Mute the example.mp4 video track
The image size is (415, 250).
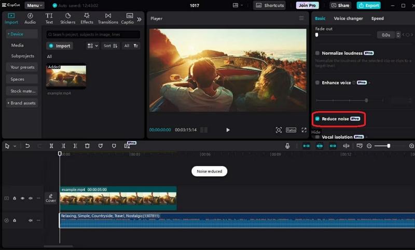click(x=31, y=198)
